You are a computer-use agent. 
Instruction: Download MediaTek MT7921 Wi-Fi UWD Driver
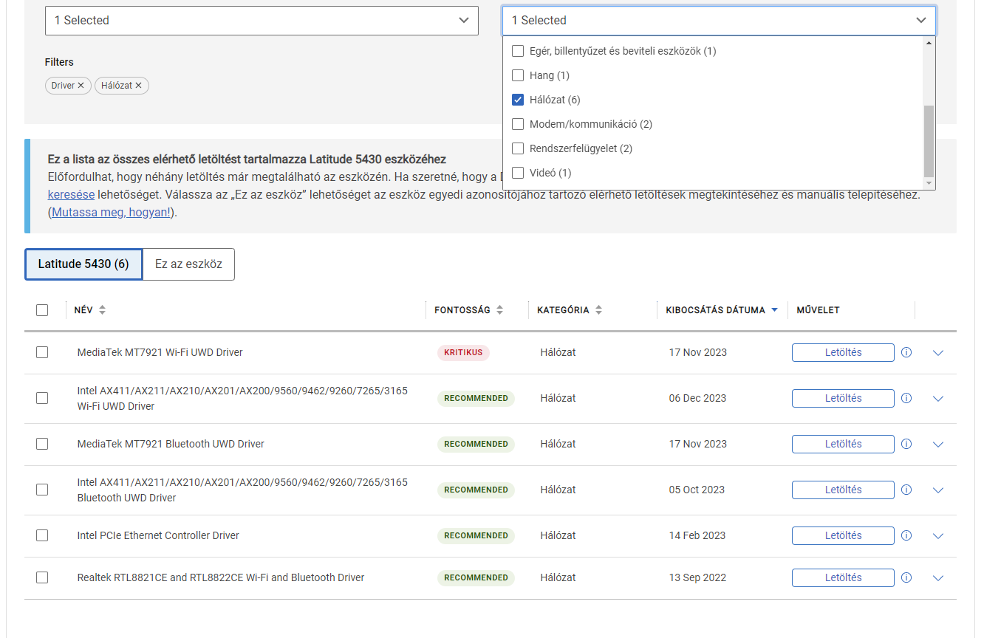coord(843,352)
